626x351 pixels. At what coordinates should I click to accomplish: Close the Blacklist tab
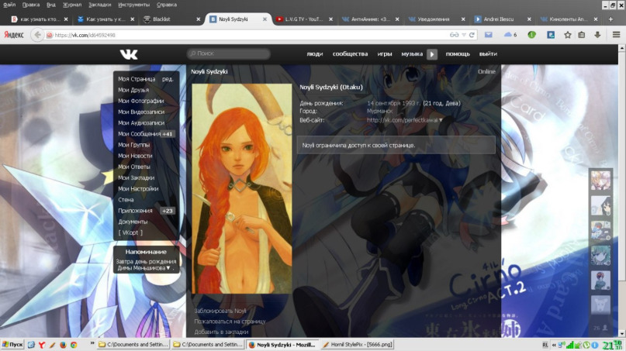click(x=199, y=19)
